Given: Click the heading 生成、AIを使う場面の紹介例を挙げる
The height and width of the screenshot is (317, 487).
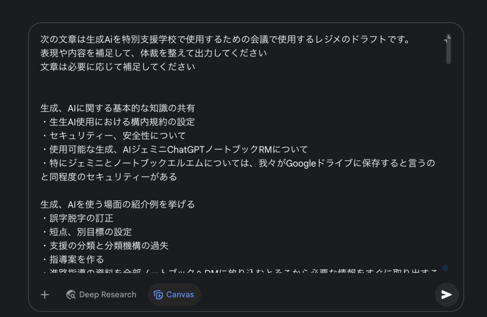Looking at the screenshot, I should click(x=117, y=204).
